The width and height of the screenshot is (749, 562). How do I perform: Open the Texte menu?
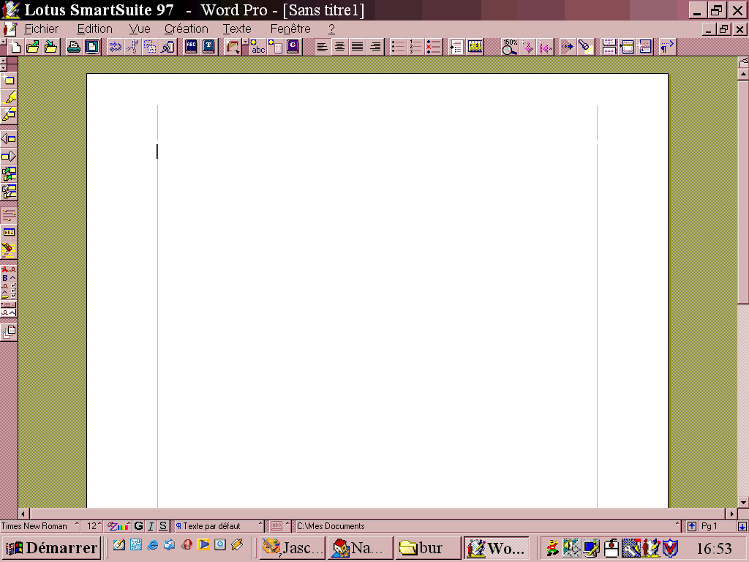237,29
